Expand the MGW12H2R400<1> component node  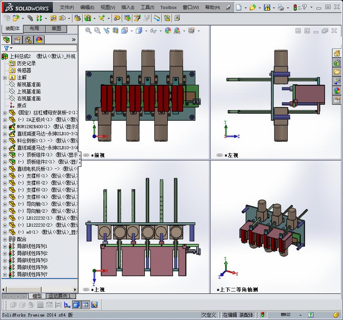pyautogui.click(x=5, y=127)
